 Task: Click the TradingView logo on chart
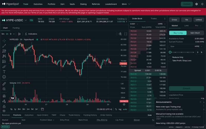12,98
